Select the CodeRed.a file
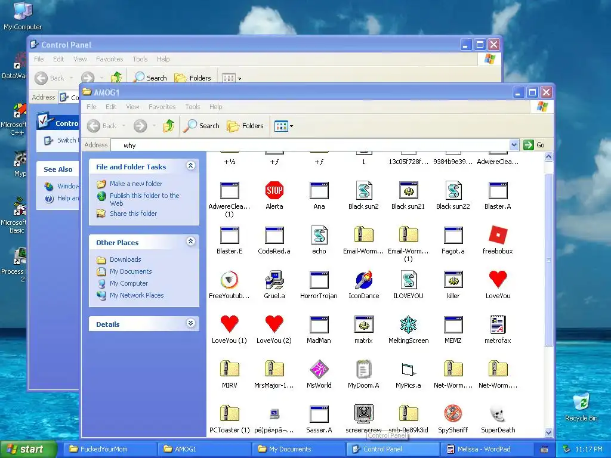This screenshot has height=458, width=611. pos(274,235)
